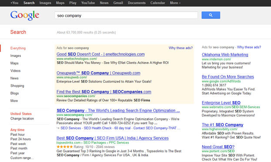Open 'Enterprise Level SEO' ad
This screenshot has width=271, height=162.
point(221,103)
